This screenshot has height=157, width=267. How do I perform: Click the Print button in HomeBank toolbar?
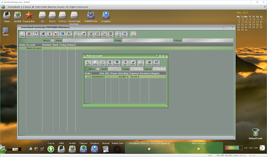tap(83, 34)
